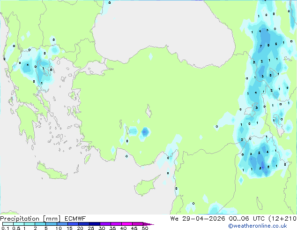Click the 'Precipitation [mm]' title text
297x230 pixels.
pyautogui.click(x=30, y=219)
